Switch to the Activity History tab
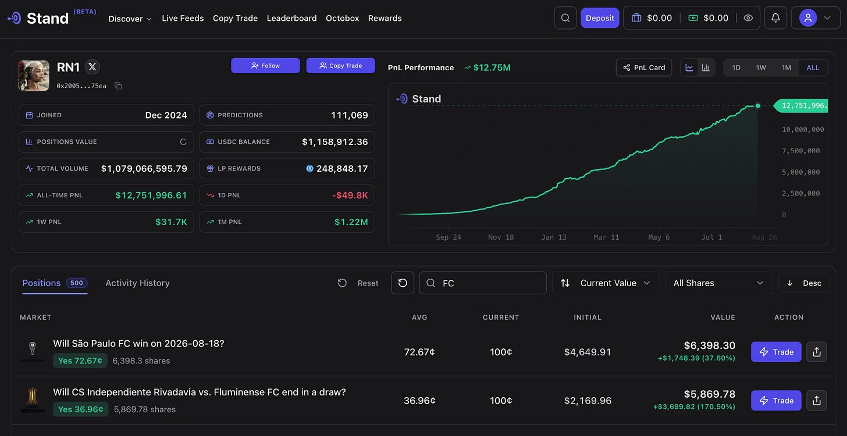 (137, 283)
